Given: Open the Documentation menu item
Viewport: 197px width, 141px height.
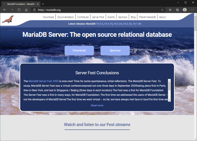Looking at the screenshot, I should 65,17.
